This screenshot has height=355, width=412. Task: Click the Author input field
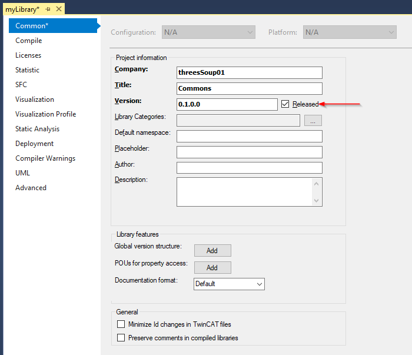click(x=250, y=168)
